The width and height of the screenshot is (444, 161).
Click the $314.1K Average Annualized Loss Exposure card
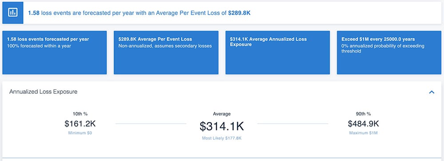(x=277, y=53)
